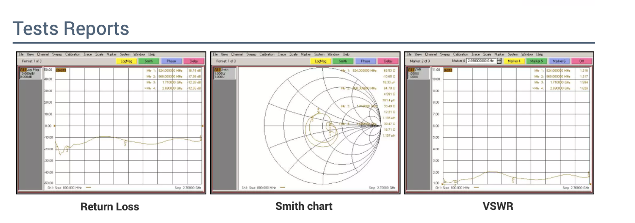Click the Marker 4 frequency stepper arrows
Viewport: 635px width, 223px height.
(x=499, y=61)
